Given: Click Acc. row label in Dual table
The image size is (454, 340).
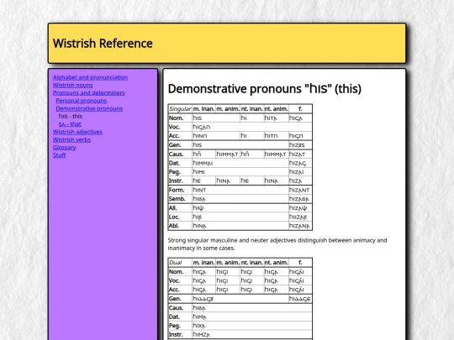Looking at the screenshot, I should point(180,290).
